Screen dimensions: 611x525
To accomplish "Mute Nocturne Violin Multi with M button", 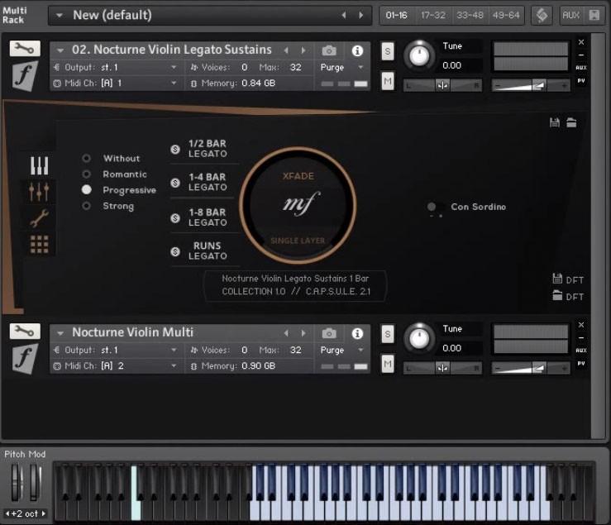I will (388, 363).
